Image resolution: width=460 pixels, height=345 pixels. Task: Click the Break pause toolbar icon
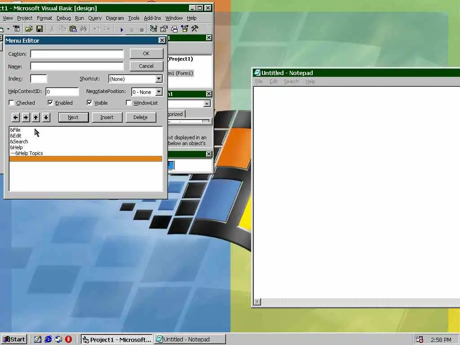pyautogui.click(x=132, y=30)
